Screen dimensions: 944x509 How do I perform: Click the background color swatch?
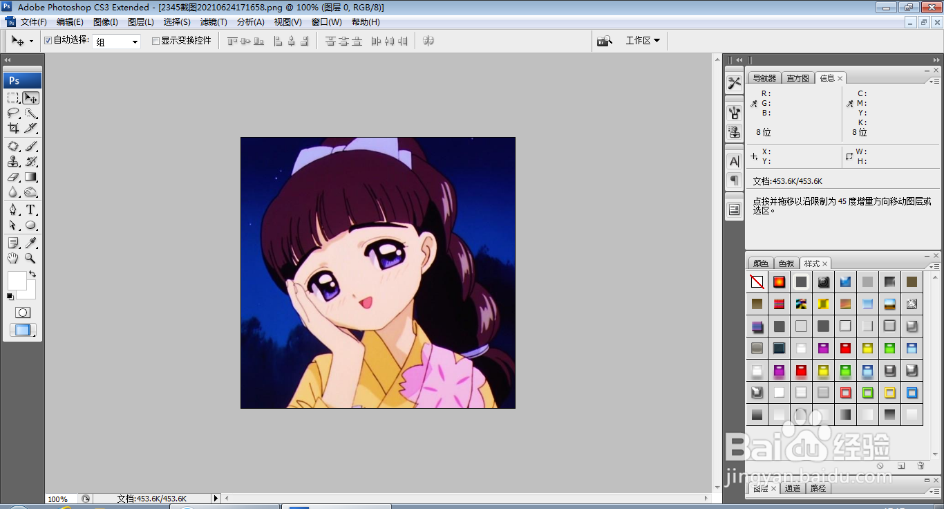[30, 293]
